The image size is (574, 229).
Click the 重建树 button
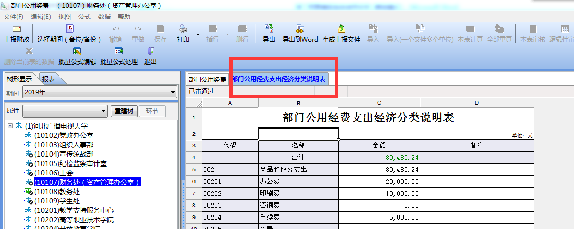coord(124,111)
